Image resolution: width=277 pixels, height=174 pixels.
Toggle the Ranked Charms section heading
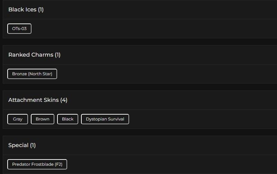click(x=30, y=55)
